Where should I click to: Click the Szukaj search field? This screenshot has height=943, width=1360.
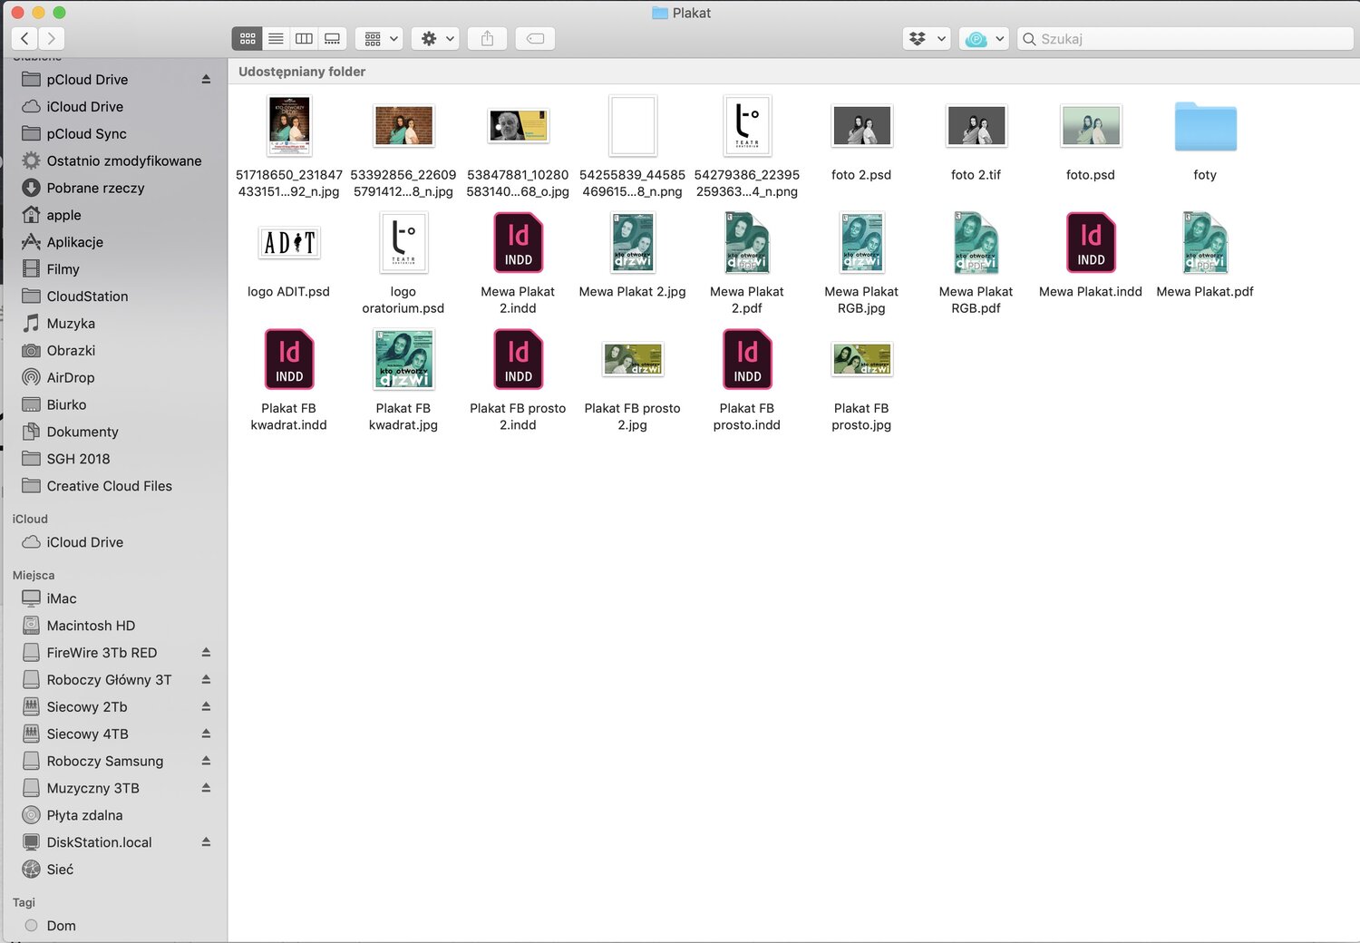[x=1185, y=39]
